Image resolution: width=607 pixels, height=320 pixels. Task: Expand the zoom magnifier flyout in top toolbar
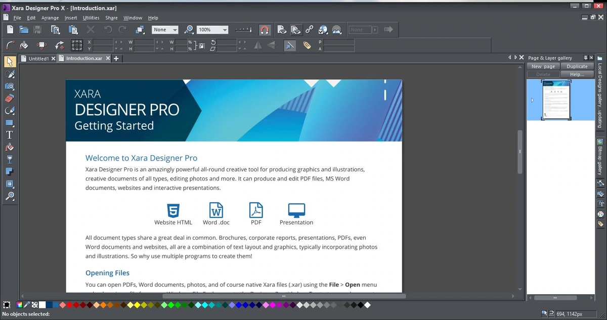point(189,30)
